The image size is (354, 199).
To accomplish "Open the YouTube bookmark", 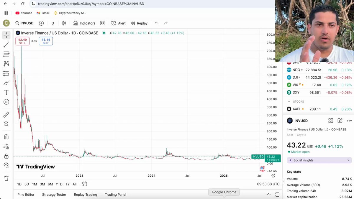I will pyautogui.click(x=24, y=13).
